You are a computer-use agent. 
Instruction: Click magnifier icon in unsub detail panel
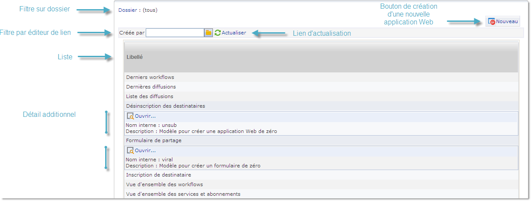[x=130, y=116]
